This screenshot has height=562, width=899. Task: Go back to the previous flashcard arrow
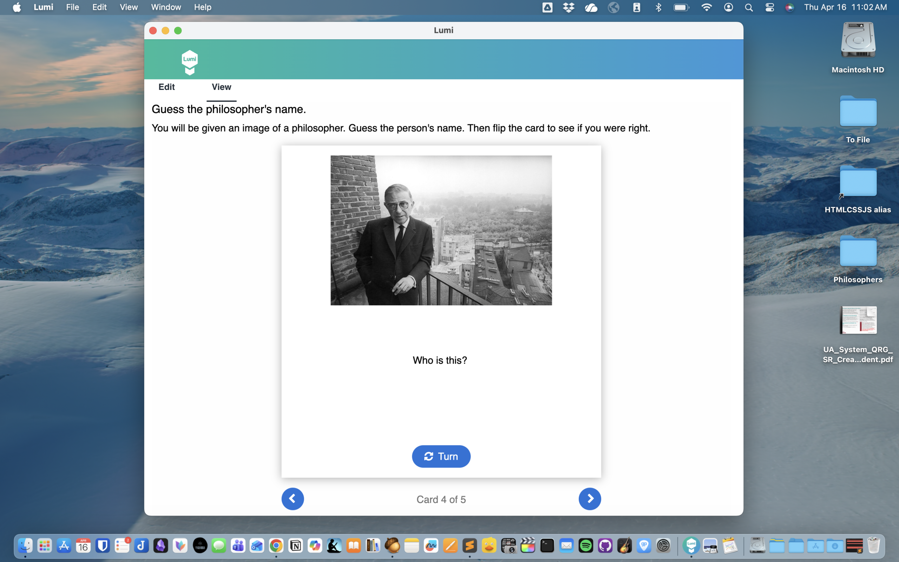coord(293,499)
